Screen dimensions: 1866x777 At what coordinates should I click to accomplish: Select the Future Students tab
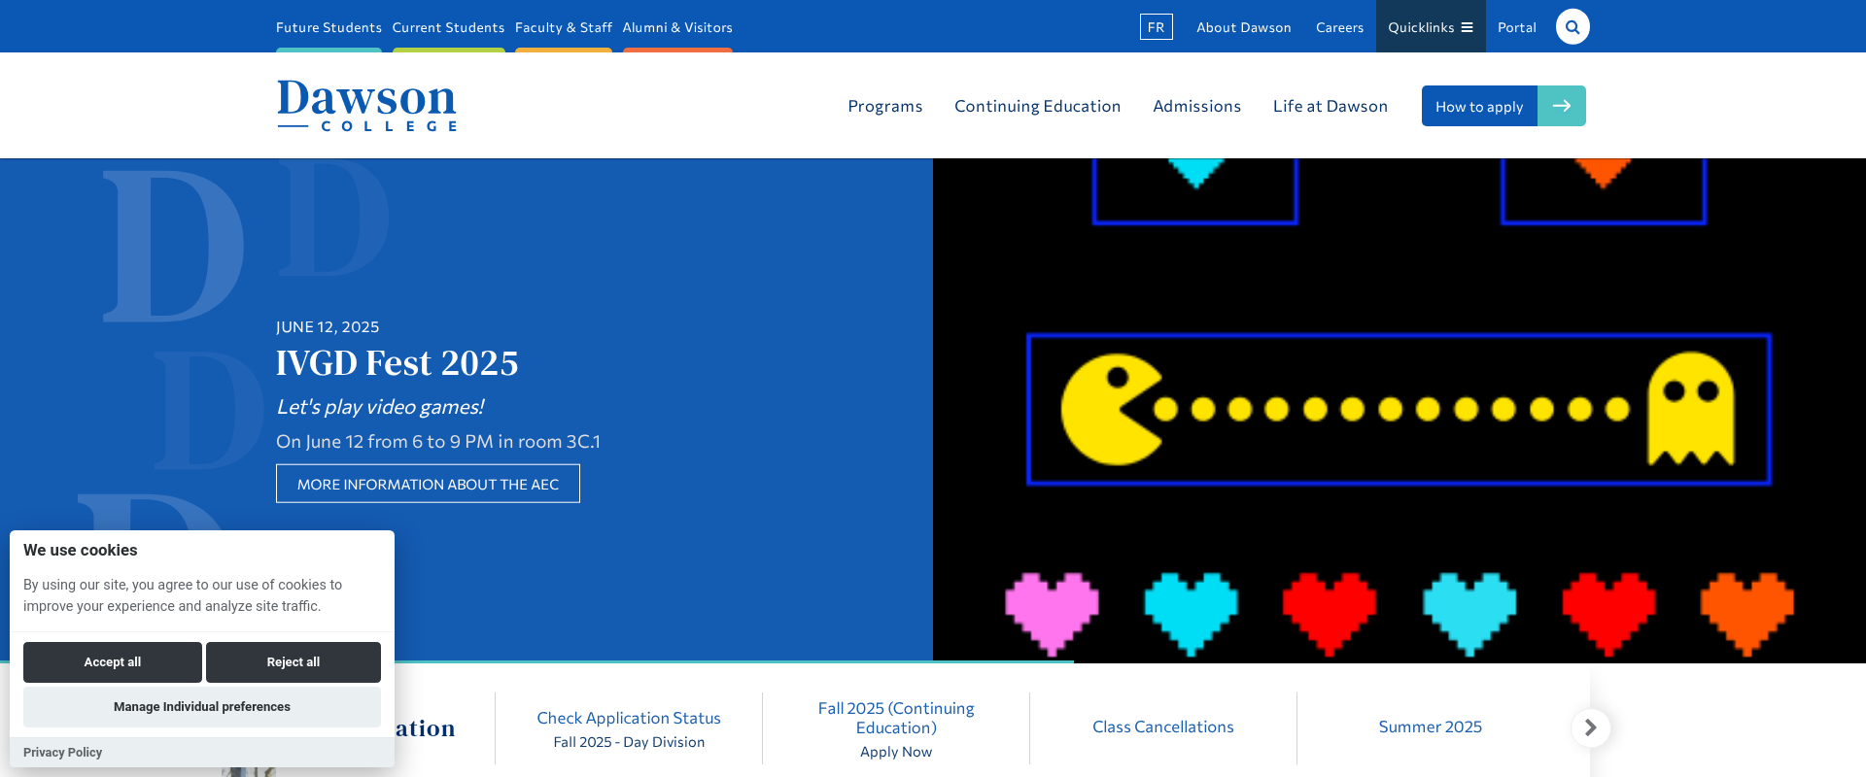pyautogui.click(x=328, y=27)
